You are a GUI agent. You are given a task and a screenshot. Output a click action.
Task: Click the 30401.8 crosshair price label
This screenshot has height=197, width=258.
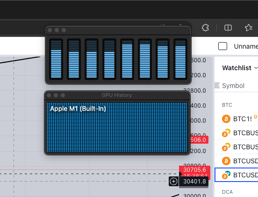pos(193,182)
